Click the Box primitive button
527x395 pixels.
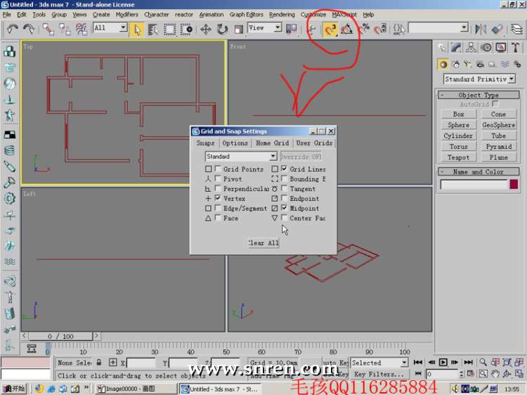pos(458,115)
